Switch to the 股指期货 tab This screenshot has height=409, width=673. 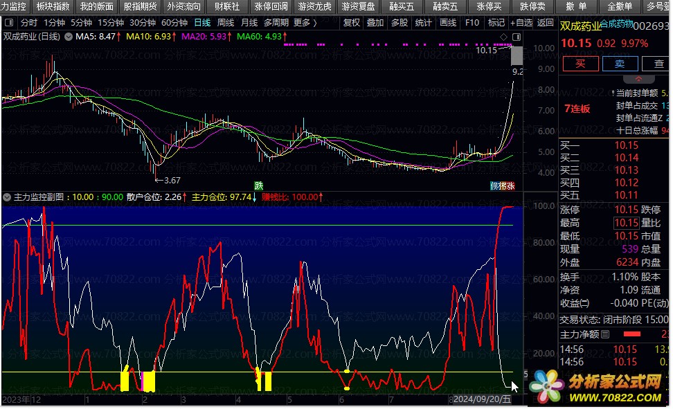click(141, 6)
